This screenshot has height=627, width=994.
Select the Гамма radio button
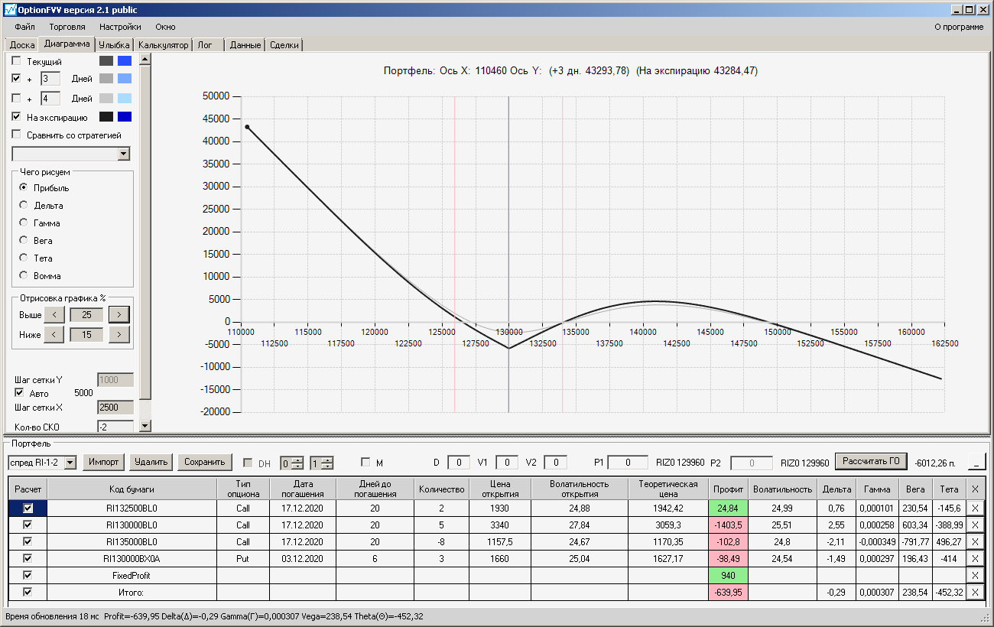pyautogui.click(x=24, y=223)
